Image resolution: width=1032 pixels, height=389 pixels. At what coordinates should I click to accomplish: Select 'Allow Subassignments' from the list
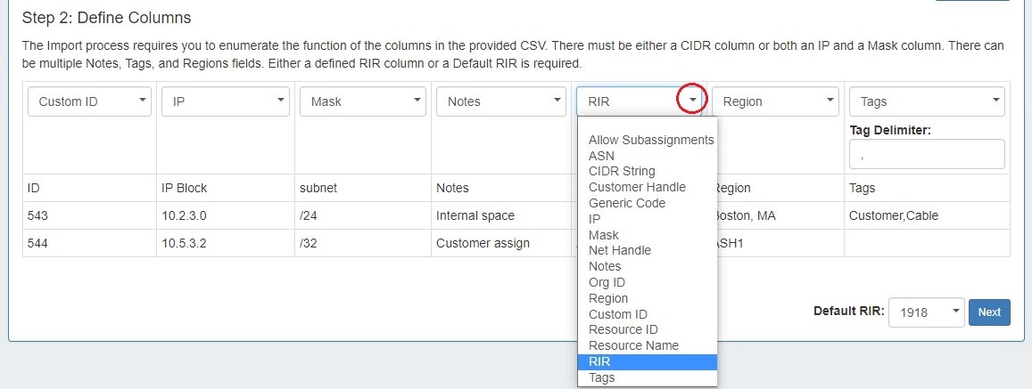pos(650,140)
